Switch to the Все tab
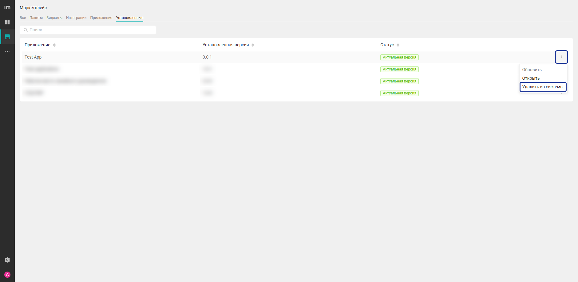Screen dimensions: 578x282 (x=23, y=18)
